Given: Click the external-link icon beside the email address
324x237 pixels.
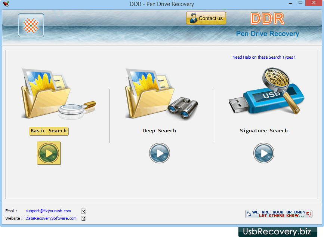Looking at the screenshot, I should [x=83, y=211].
